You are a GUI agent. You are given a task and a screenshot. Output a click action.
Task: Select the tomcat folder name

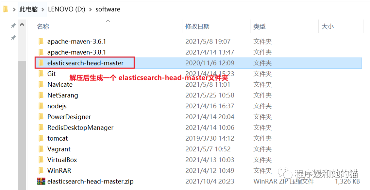(x=58, y=138)
